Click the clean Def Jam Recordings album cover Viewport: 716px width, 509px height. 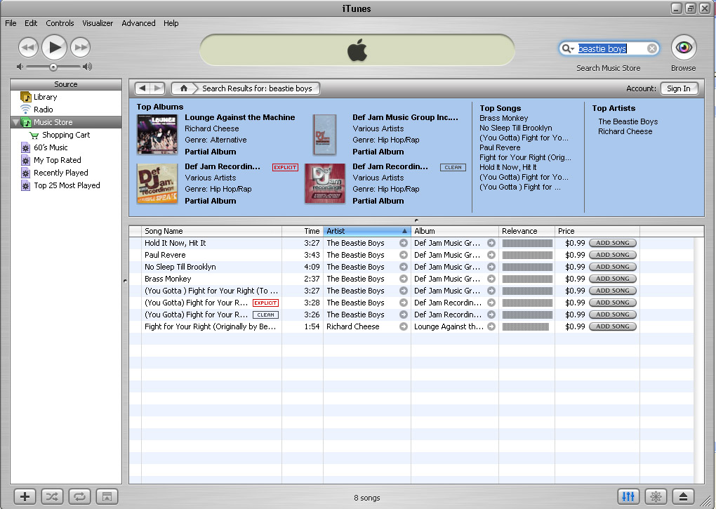(x=325, y=183)
